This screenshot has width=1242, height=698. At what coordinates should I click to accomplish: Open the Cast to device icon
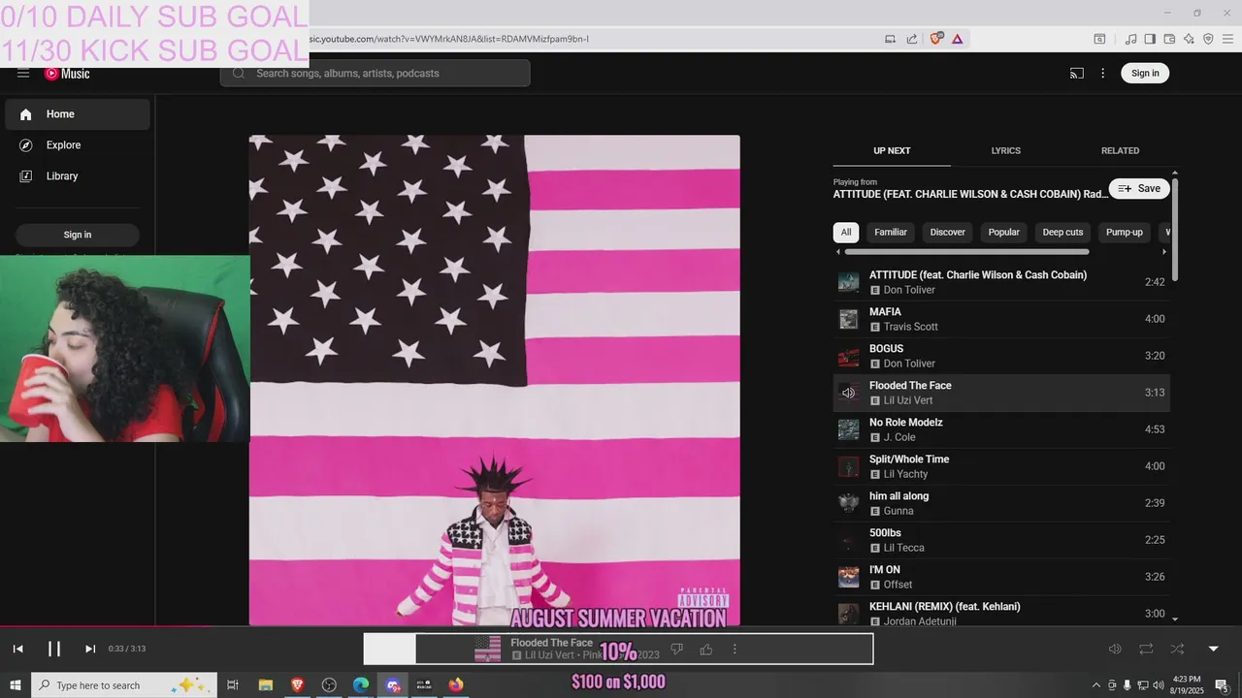[1077, 74]
